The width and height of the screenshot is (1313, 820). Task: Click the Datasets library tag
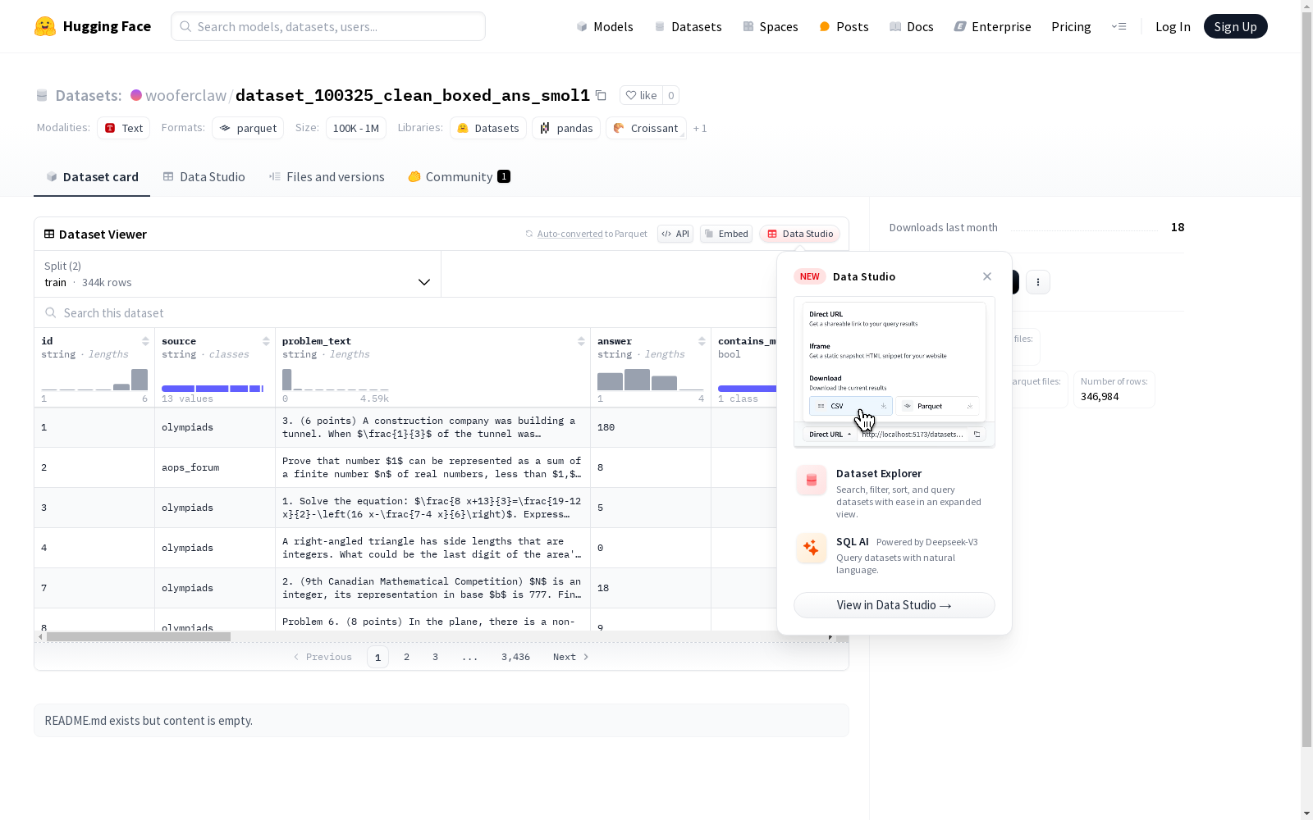coord(488,128)
